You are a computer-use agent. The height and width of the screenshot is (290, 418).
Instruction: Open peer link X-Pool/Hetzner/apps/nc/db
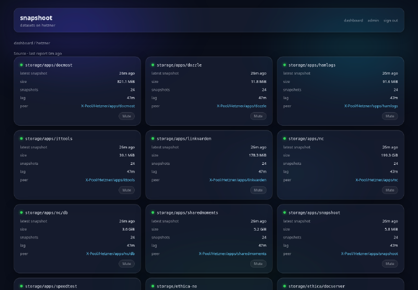tap(110, 254)
